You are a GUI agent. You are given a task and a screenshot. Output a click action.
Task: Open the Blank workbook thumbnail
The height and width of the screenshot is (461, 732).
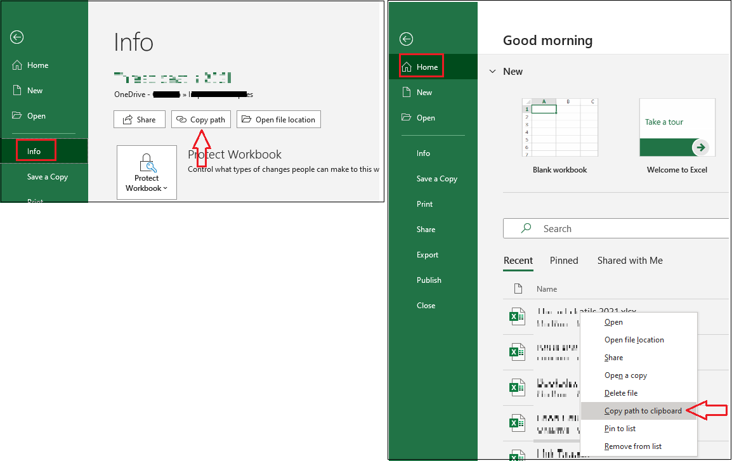click(x=559, y=128)
